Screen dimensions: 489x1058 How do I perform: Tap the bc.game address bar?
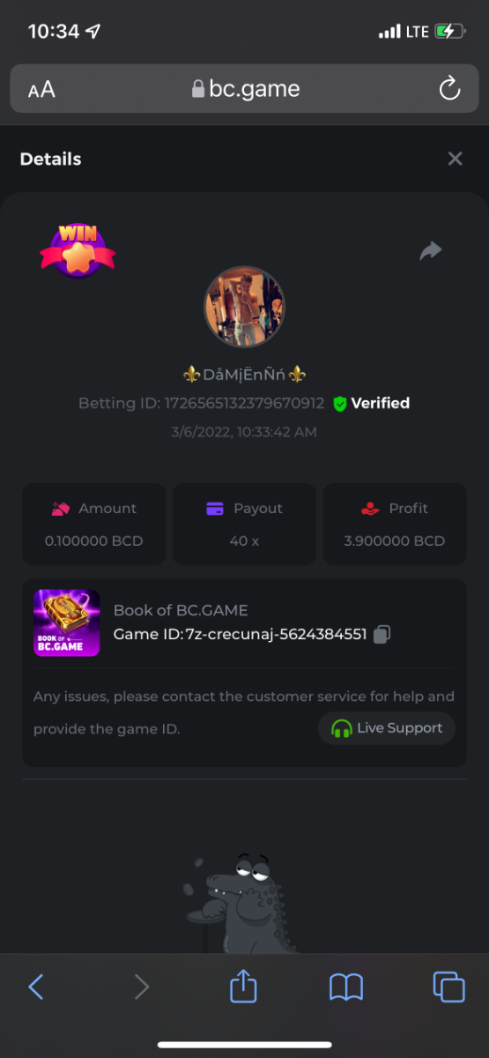pos(245,89)
